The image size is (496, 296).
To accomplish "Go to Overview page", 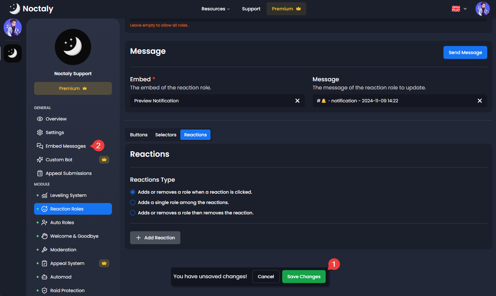I will pyautogui.click(x=73, y=119).
